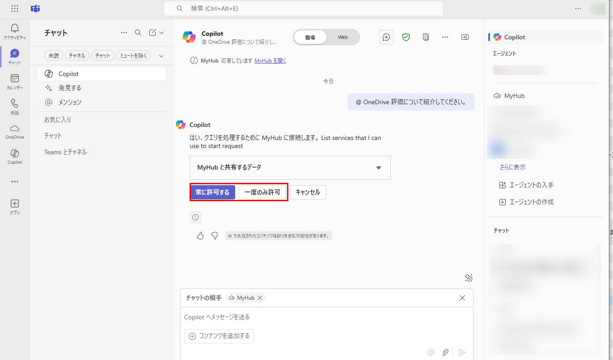The height and width of the screenshot is (360, 613).
Task: Open Copilot header more options ellipsis
Action: click(445, 37)
